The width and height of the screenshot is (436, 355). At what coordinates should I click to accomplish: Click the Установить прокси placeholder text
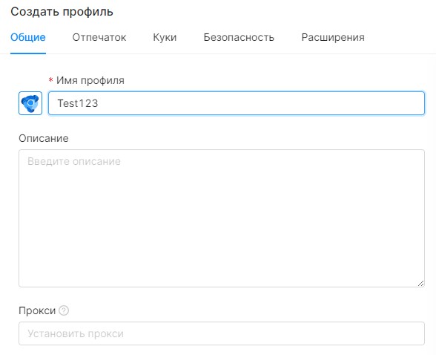click(x=76, y=333)
